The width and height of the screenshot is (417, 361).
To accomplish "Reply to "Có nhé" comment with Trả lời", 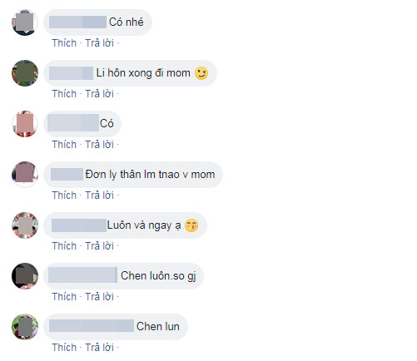I will pos(99,43).
